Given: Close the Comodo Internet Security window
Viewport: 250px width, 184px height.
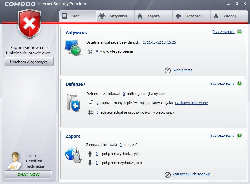Looking at the screenshot, I should tap(245, 3).
